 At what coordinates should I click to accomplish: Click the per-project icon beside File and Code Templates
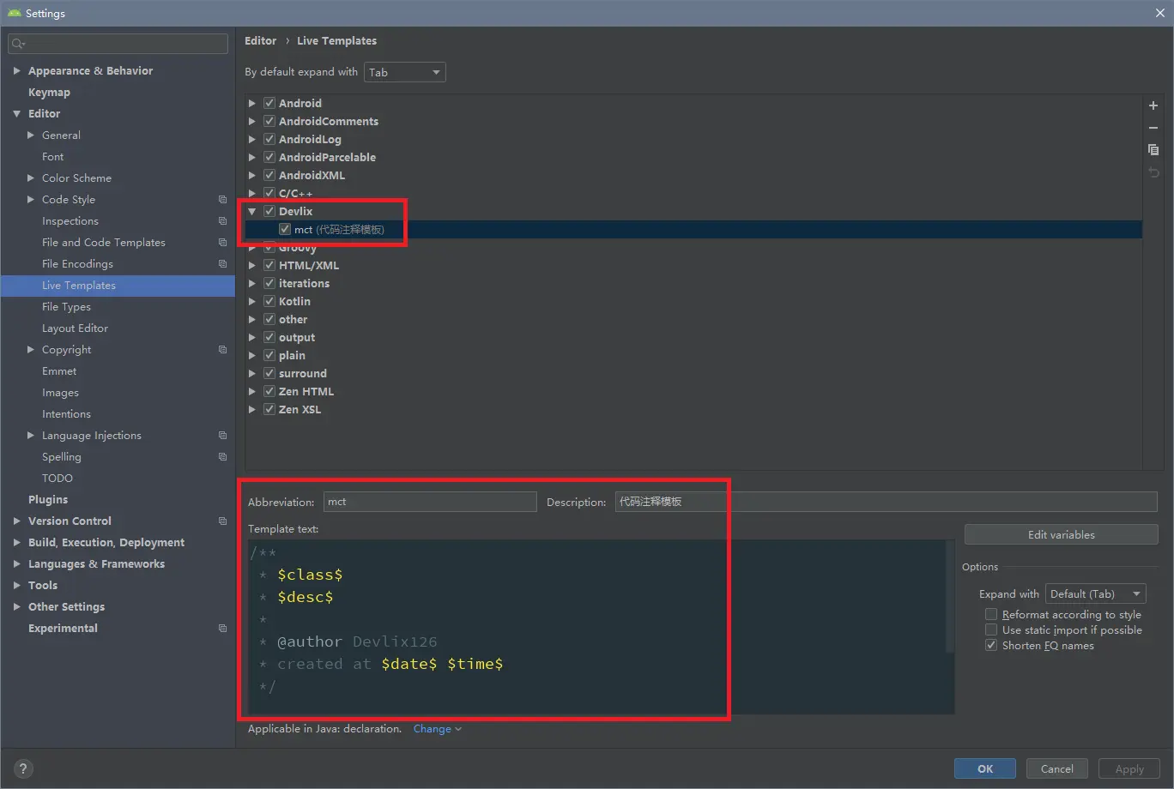pos(223,243)
